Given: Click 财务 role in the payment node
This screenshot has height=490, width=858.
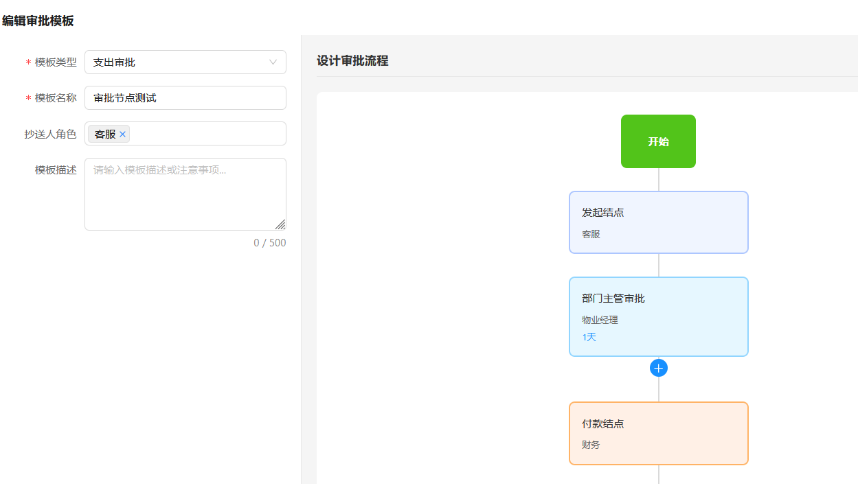Looking at the screenshot, I should click(591, 445).
